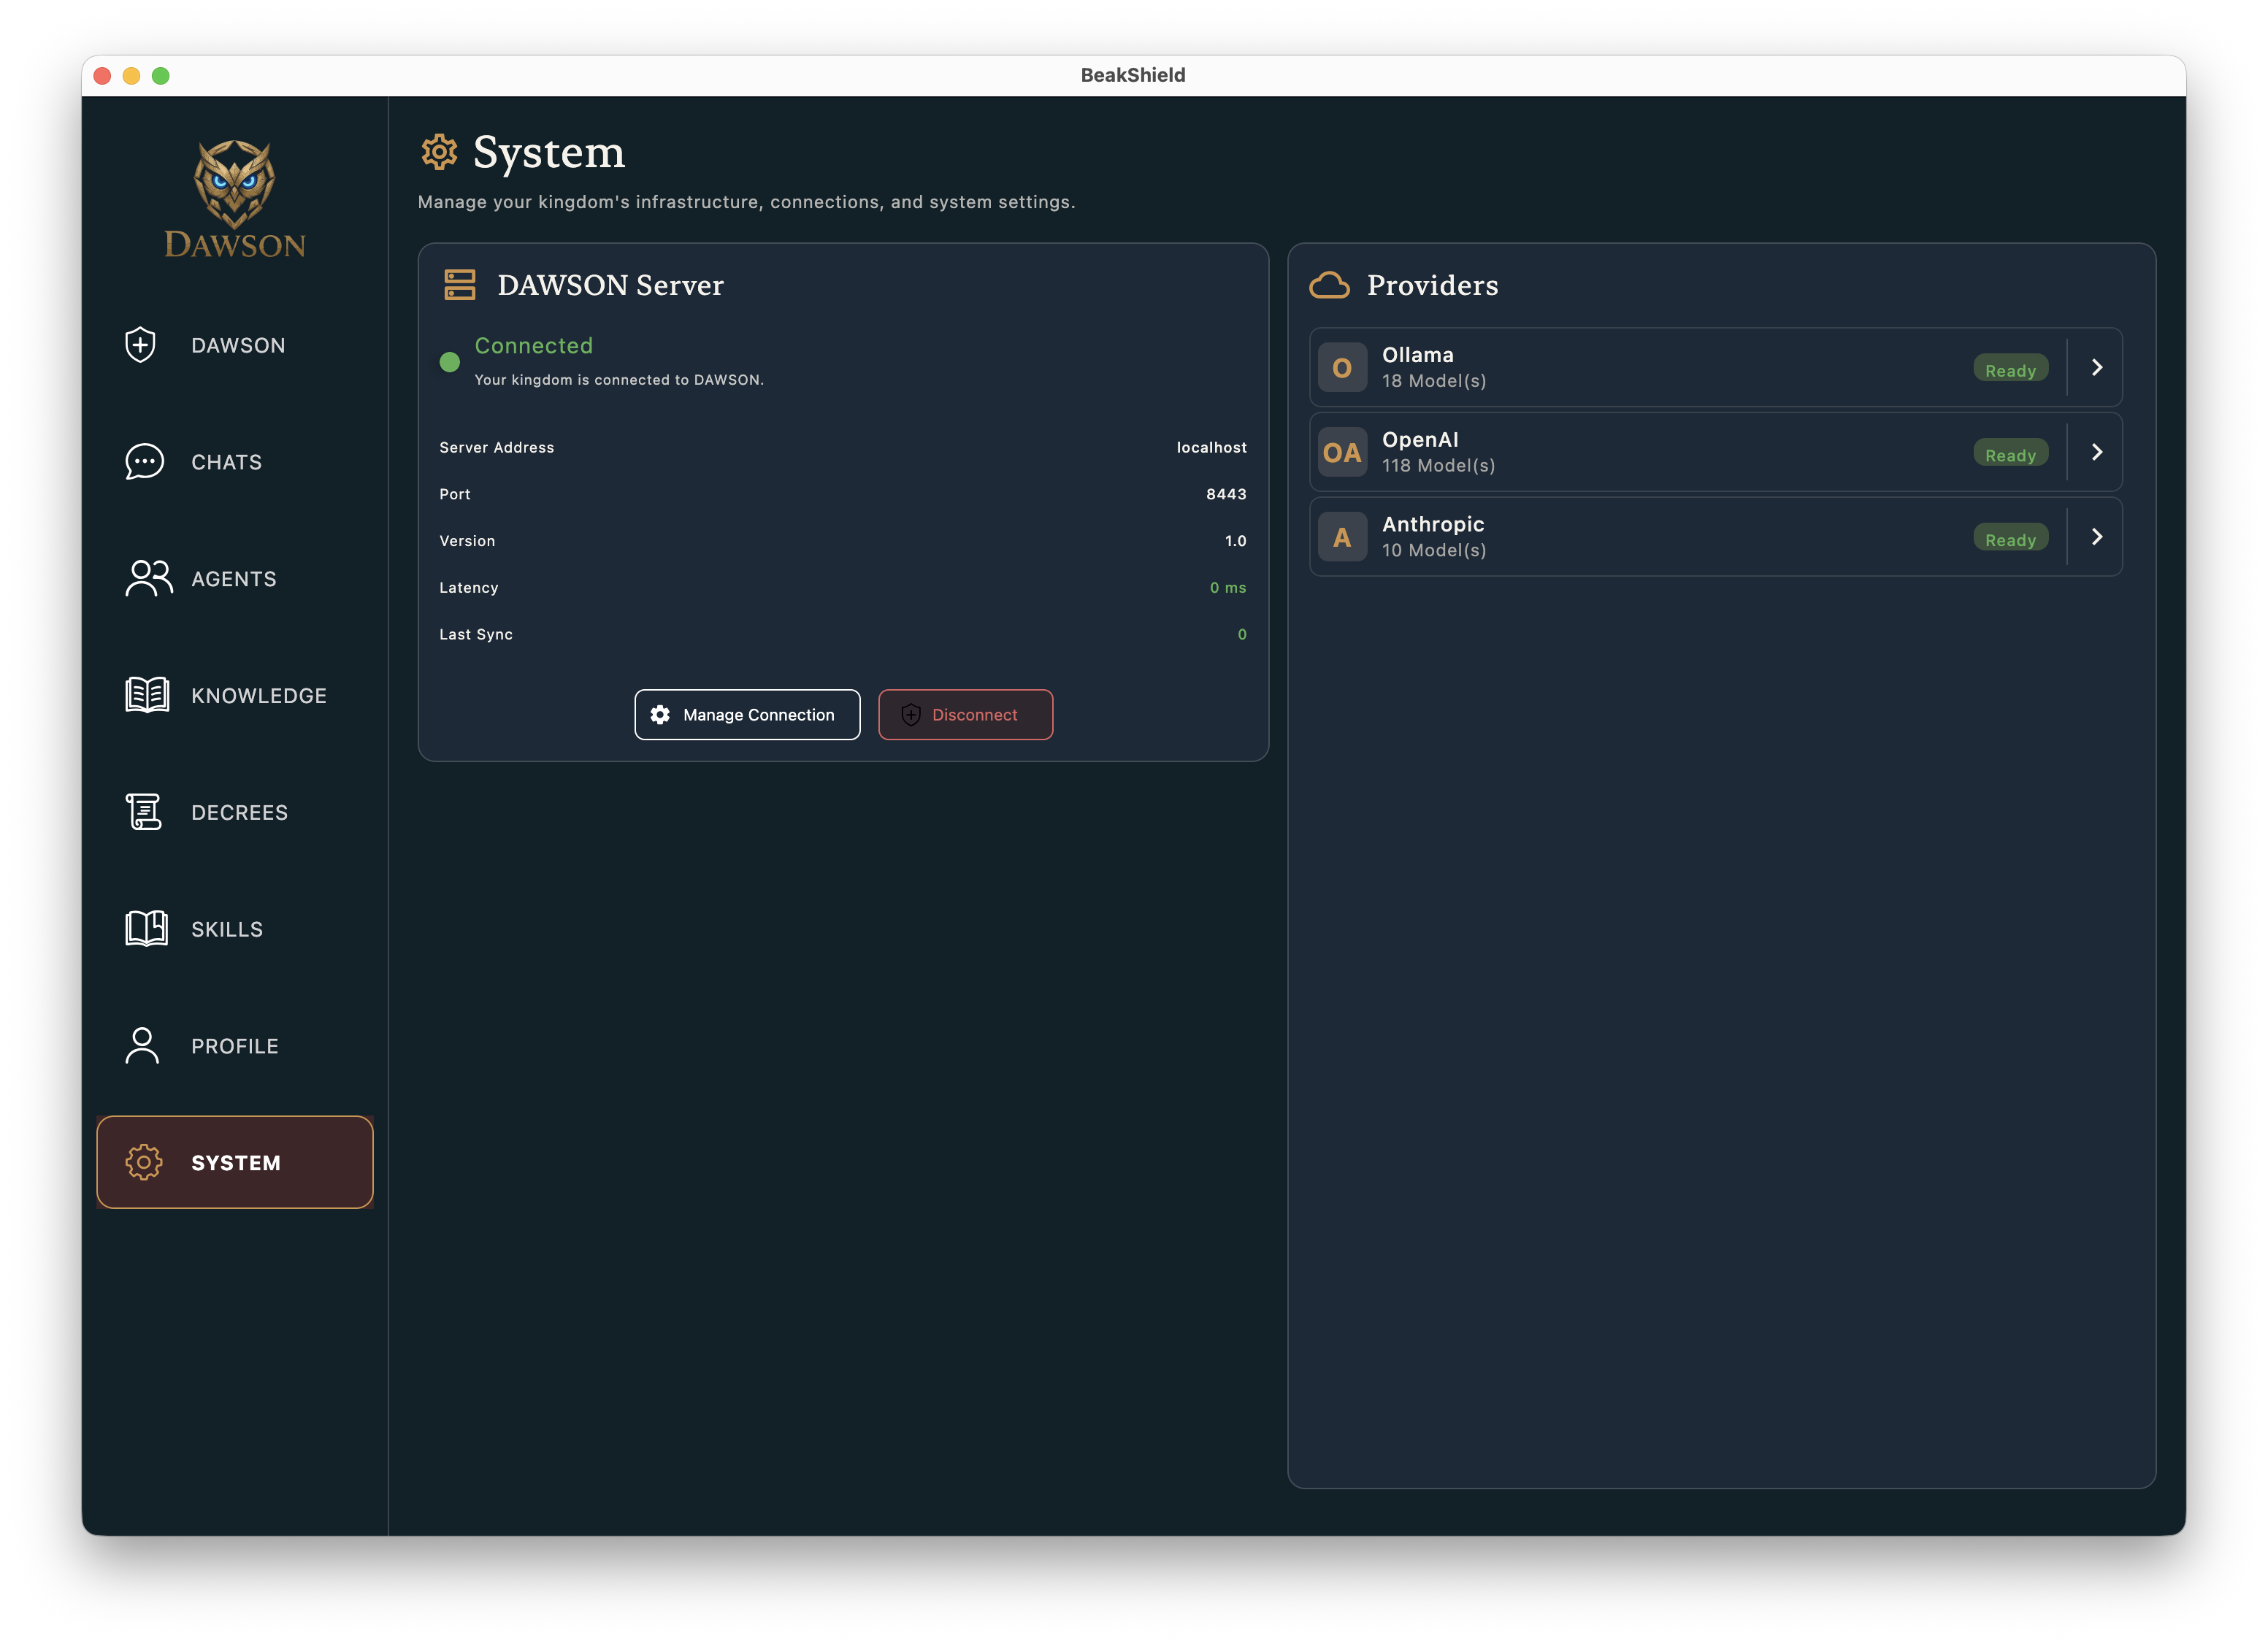
Task: Select the OpenAI provider row
Action: [1716, 452]
